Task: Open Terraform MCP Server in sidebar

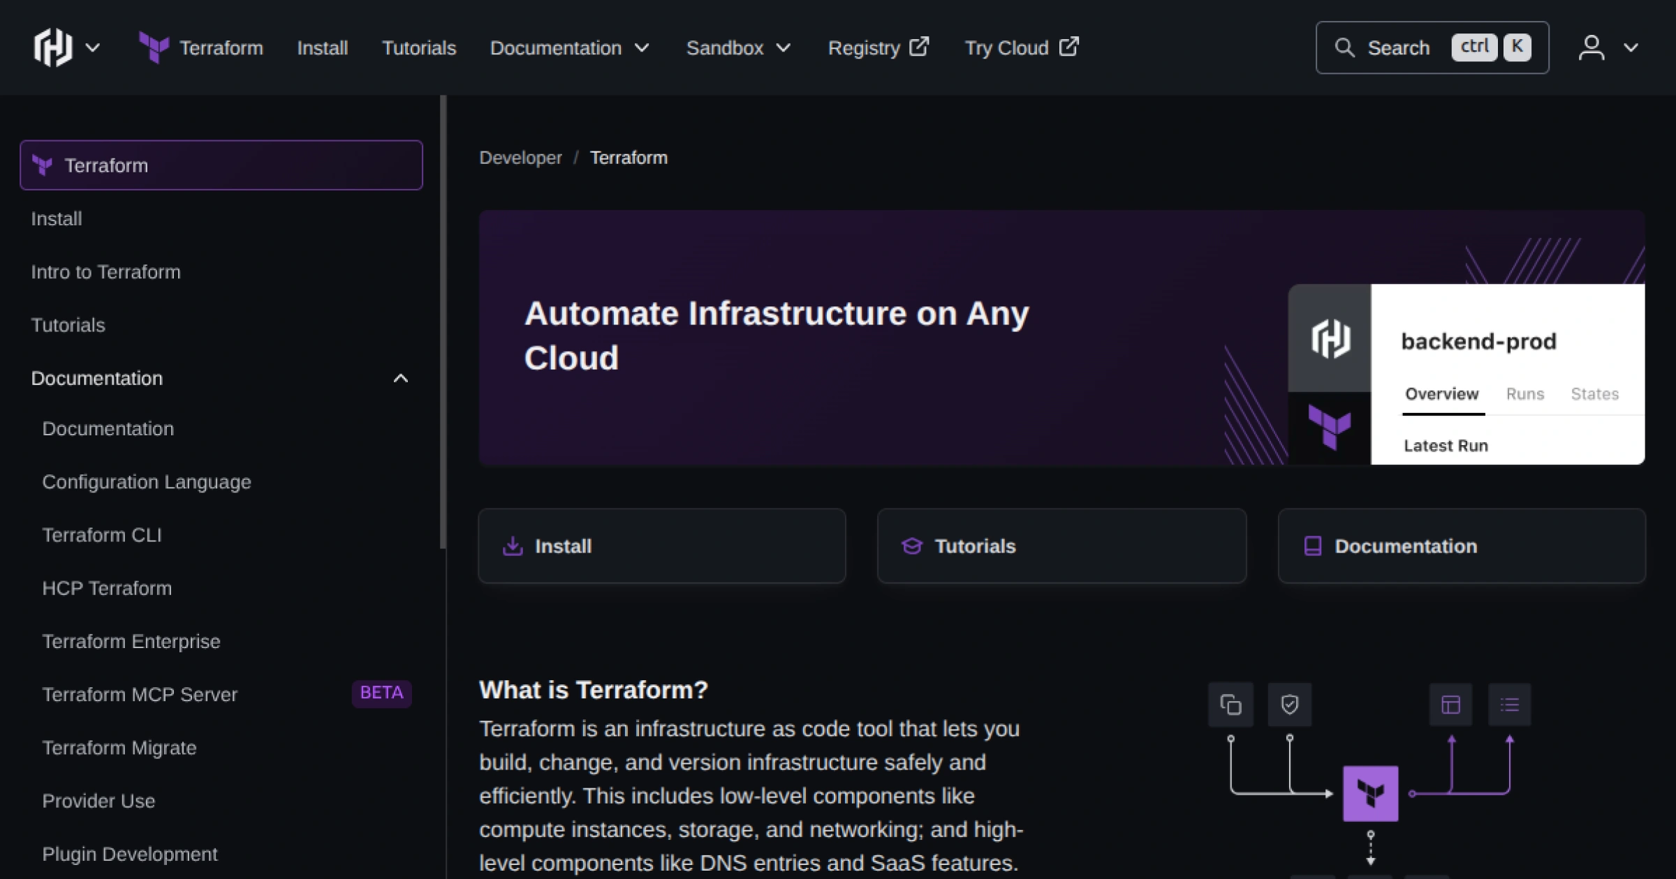Action: tap(140, 695)
